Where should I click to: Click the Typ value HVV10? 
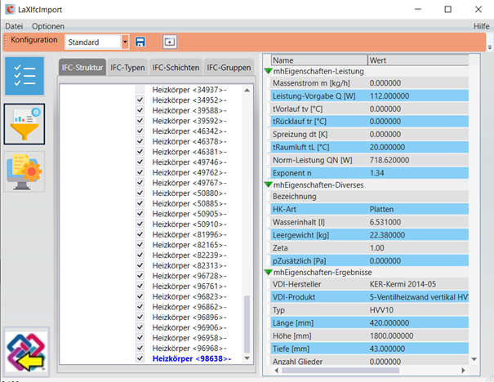[x=381, y=310]
